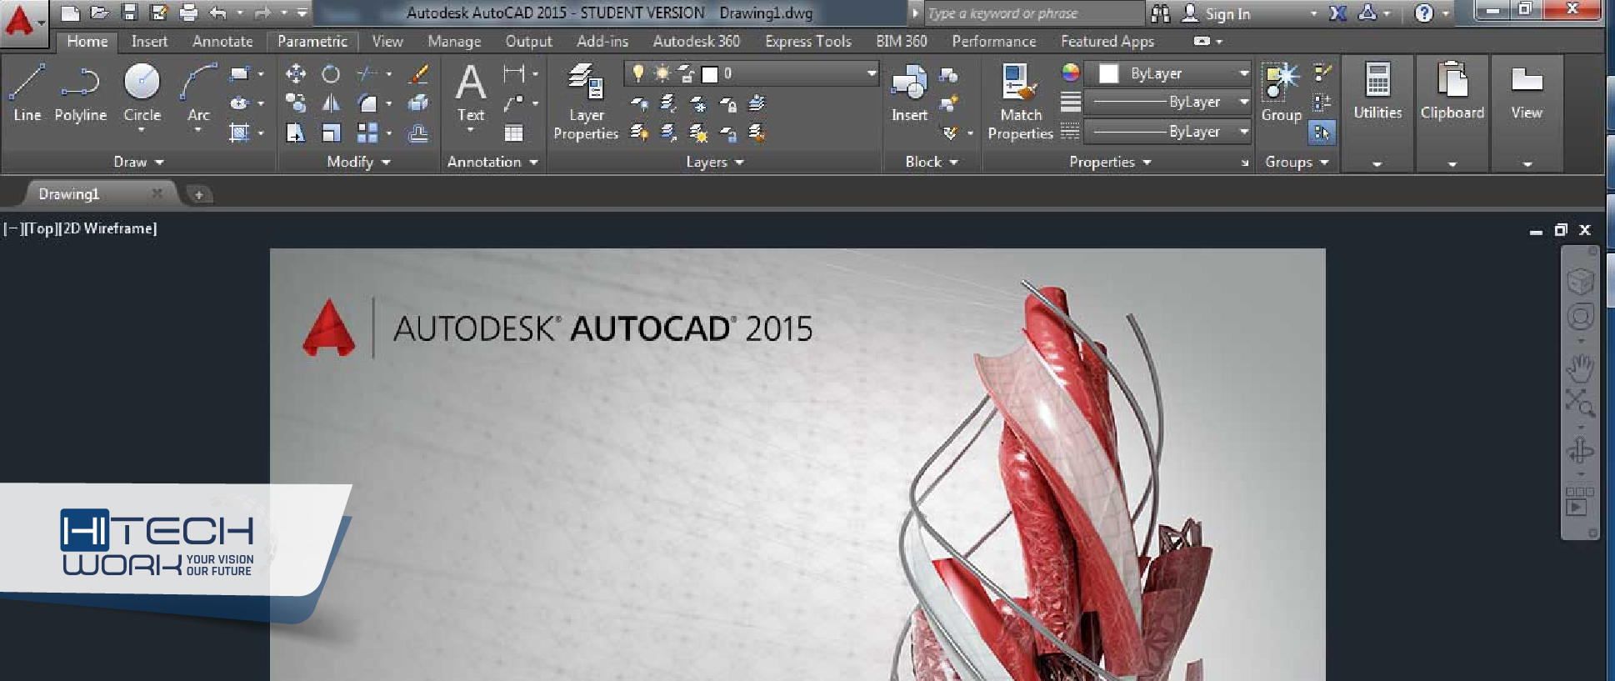Switch to the Parametric tab

click(312, 41)
